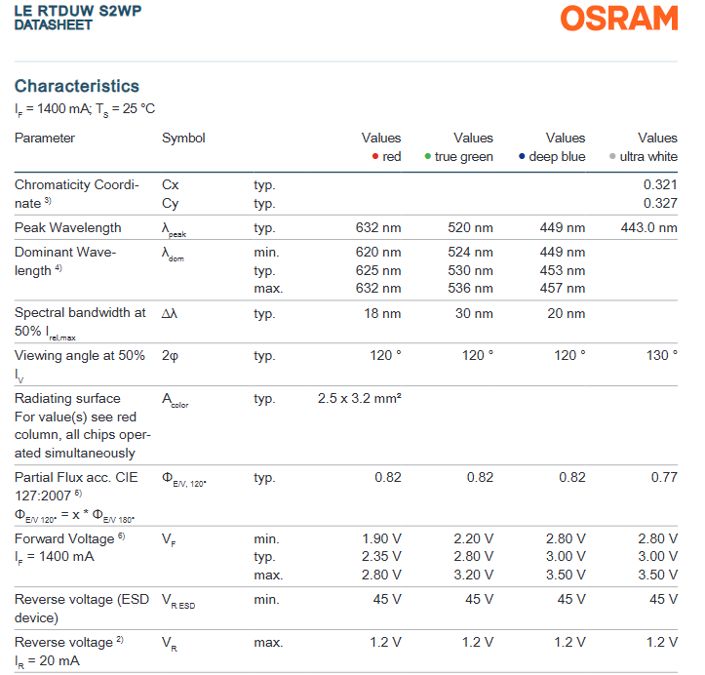
Task: Click forward voltage min 1.90 V
Action: [x=381, y=538]
